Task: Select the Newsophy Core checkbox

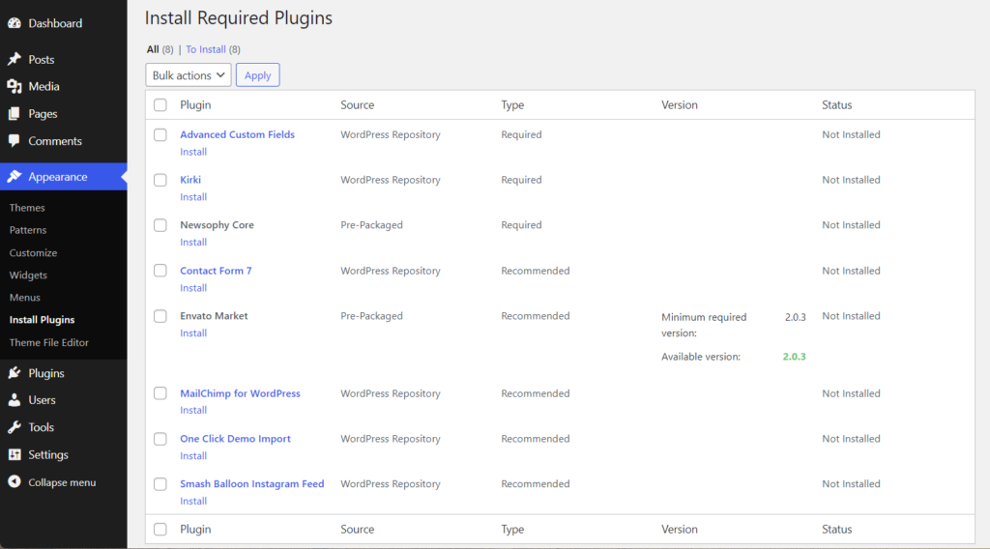Action: click(160, 225)
